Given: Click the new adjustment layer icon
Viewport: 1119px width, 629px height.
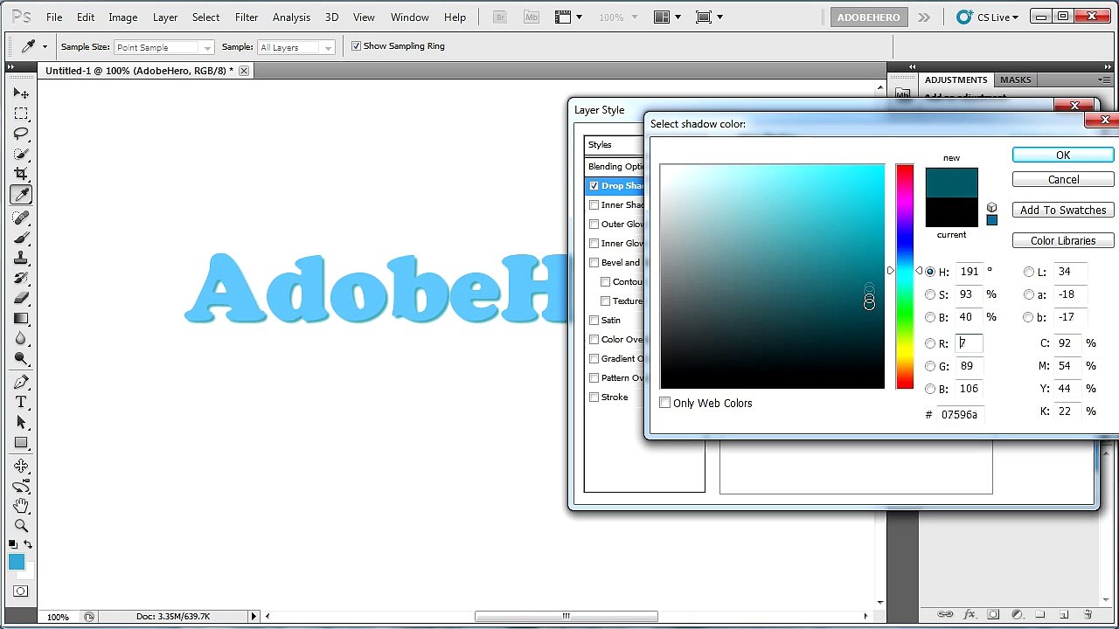Looking at the screenshot, I should point(1017,614).
